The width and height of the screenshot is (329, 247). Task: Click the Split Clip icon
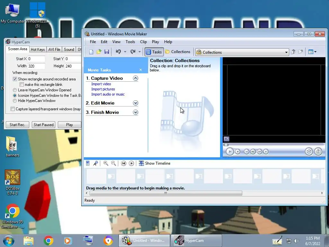(x=309, y=152)
